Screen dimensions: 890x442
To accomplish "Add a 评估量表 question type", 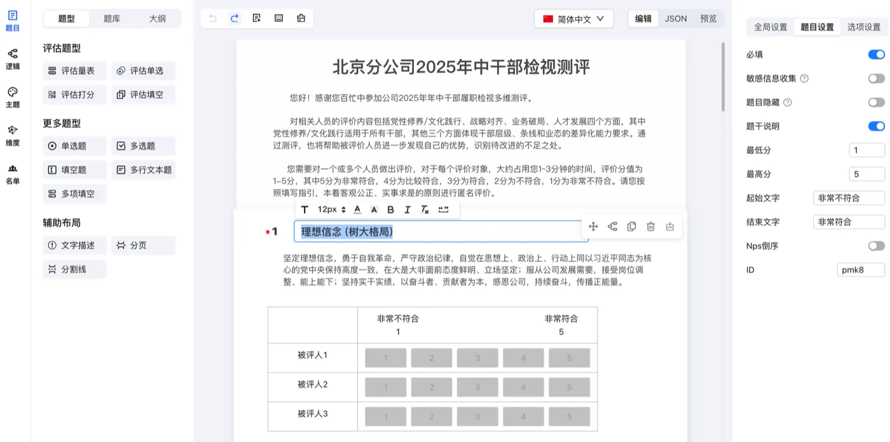I will (74, 71).
